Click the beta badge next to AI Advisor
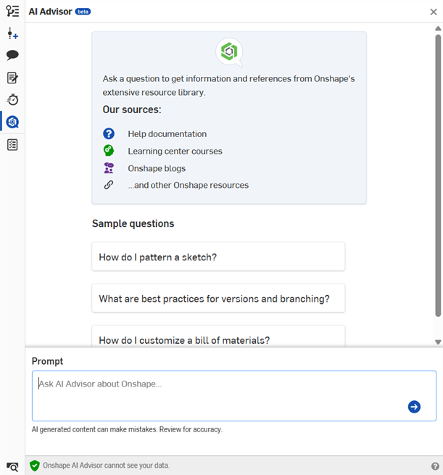Screen dimensions: 443x475 [x=83, y=12]
